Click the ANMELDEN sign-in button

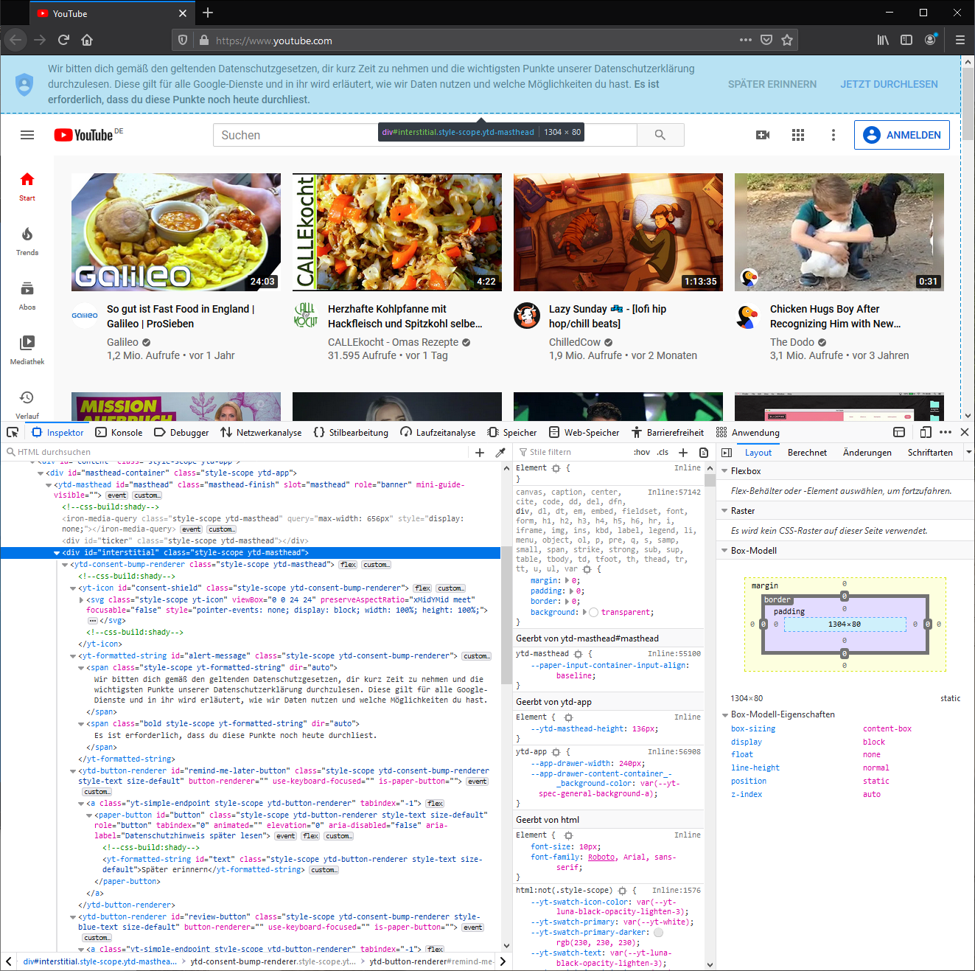click(902, 135)
